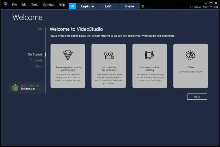Maximize the VideoStudio window
Image resolution: width=220 pixels, height=147 pixels.
(211, 3)
